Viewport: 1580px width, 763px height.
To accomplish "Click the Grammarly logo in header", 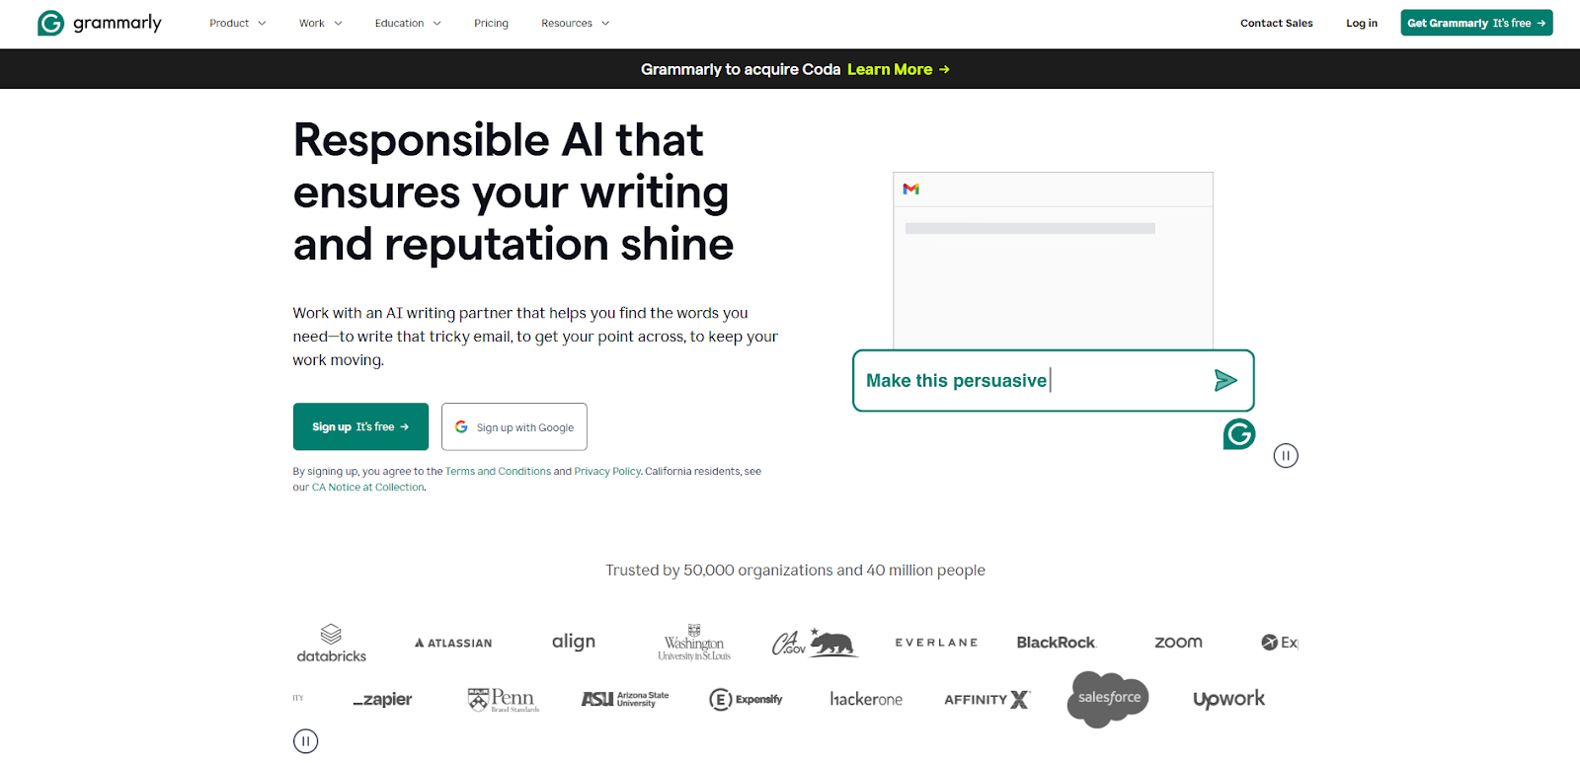I will [99, 23].
